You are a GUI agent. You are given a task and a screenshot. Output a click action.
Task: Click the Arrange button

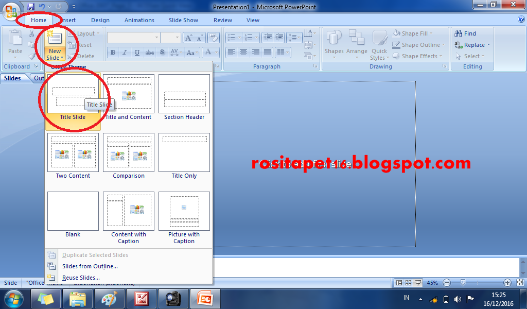click(x=357, y=45)
